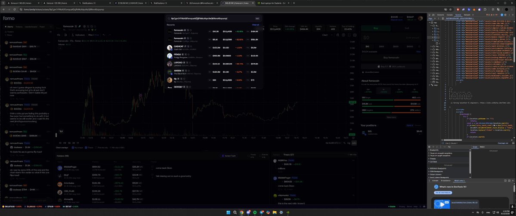
Task: Click chart zoom magnifier icon
Action: coord(337,35)
